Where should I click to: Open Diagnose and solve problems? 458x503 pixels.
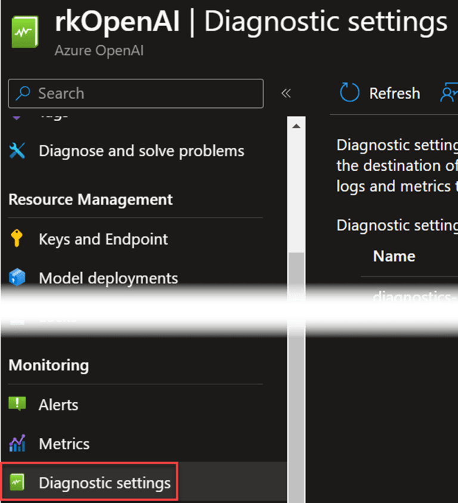(x=141, y=150)
